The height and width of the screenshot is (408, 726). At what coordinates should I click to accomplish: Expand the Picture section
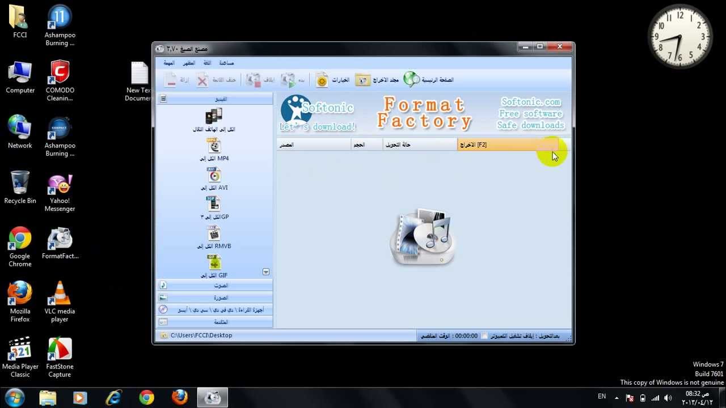pyautogui.click(x=215, y=297)
